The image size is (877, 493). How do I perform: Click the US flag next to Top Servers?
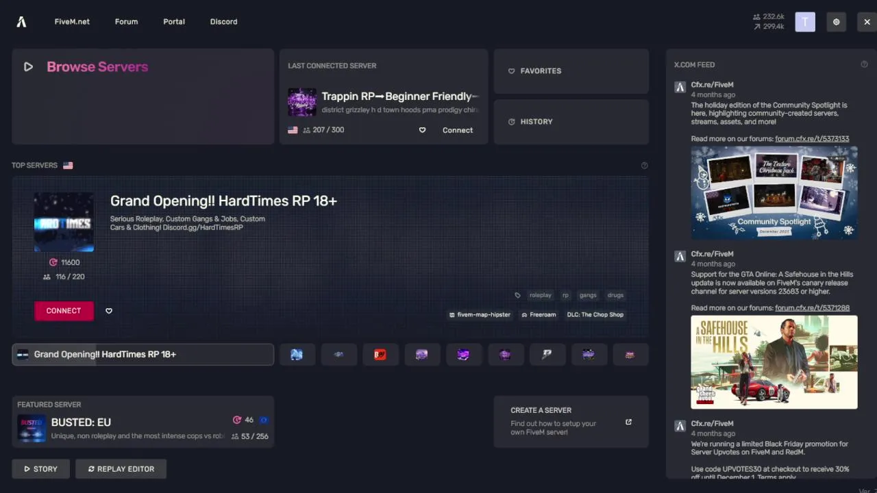click(68, 165)
